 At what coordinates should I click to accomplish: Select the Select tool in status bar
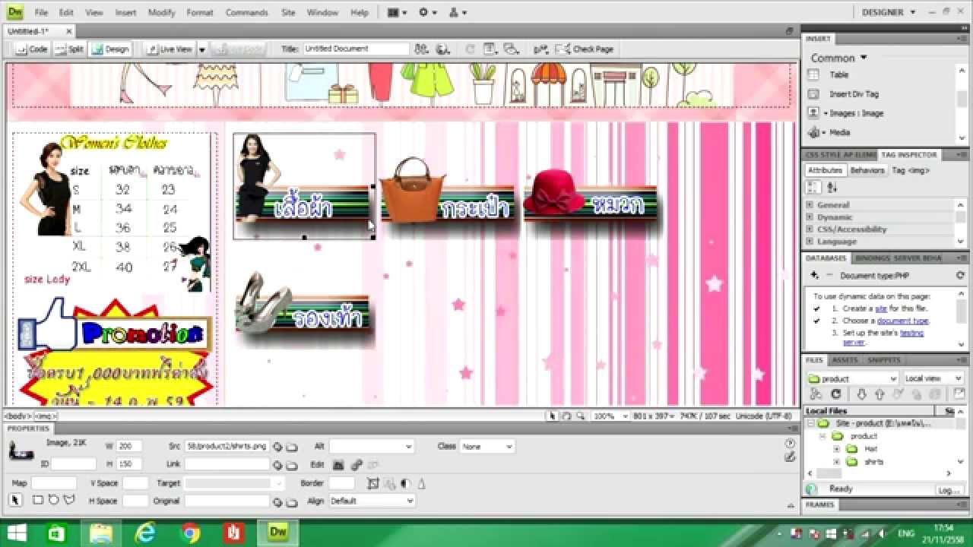553,416
